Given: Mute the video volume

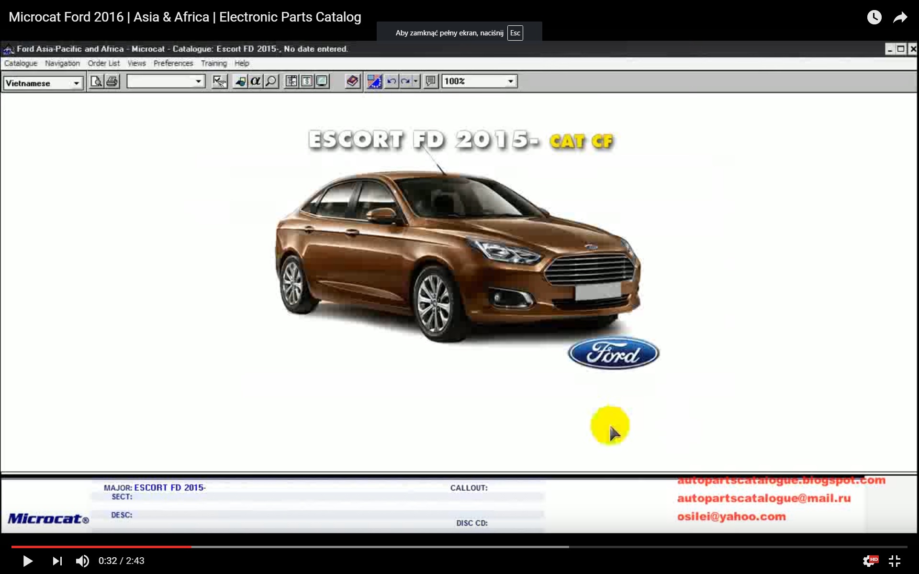Looking at the screenshot, I should 82,561.
